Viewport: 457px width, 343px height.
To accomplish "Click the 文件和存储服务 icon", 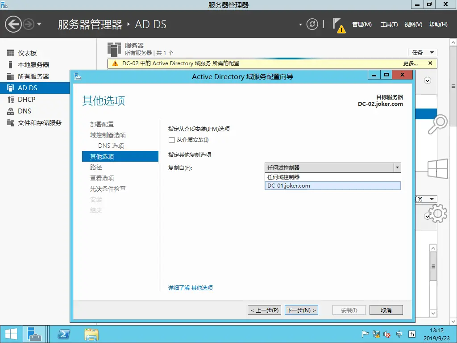I will coord(11,123).
